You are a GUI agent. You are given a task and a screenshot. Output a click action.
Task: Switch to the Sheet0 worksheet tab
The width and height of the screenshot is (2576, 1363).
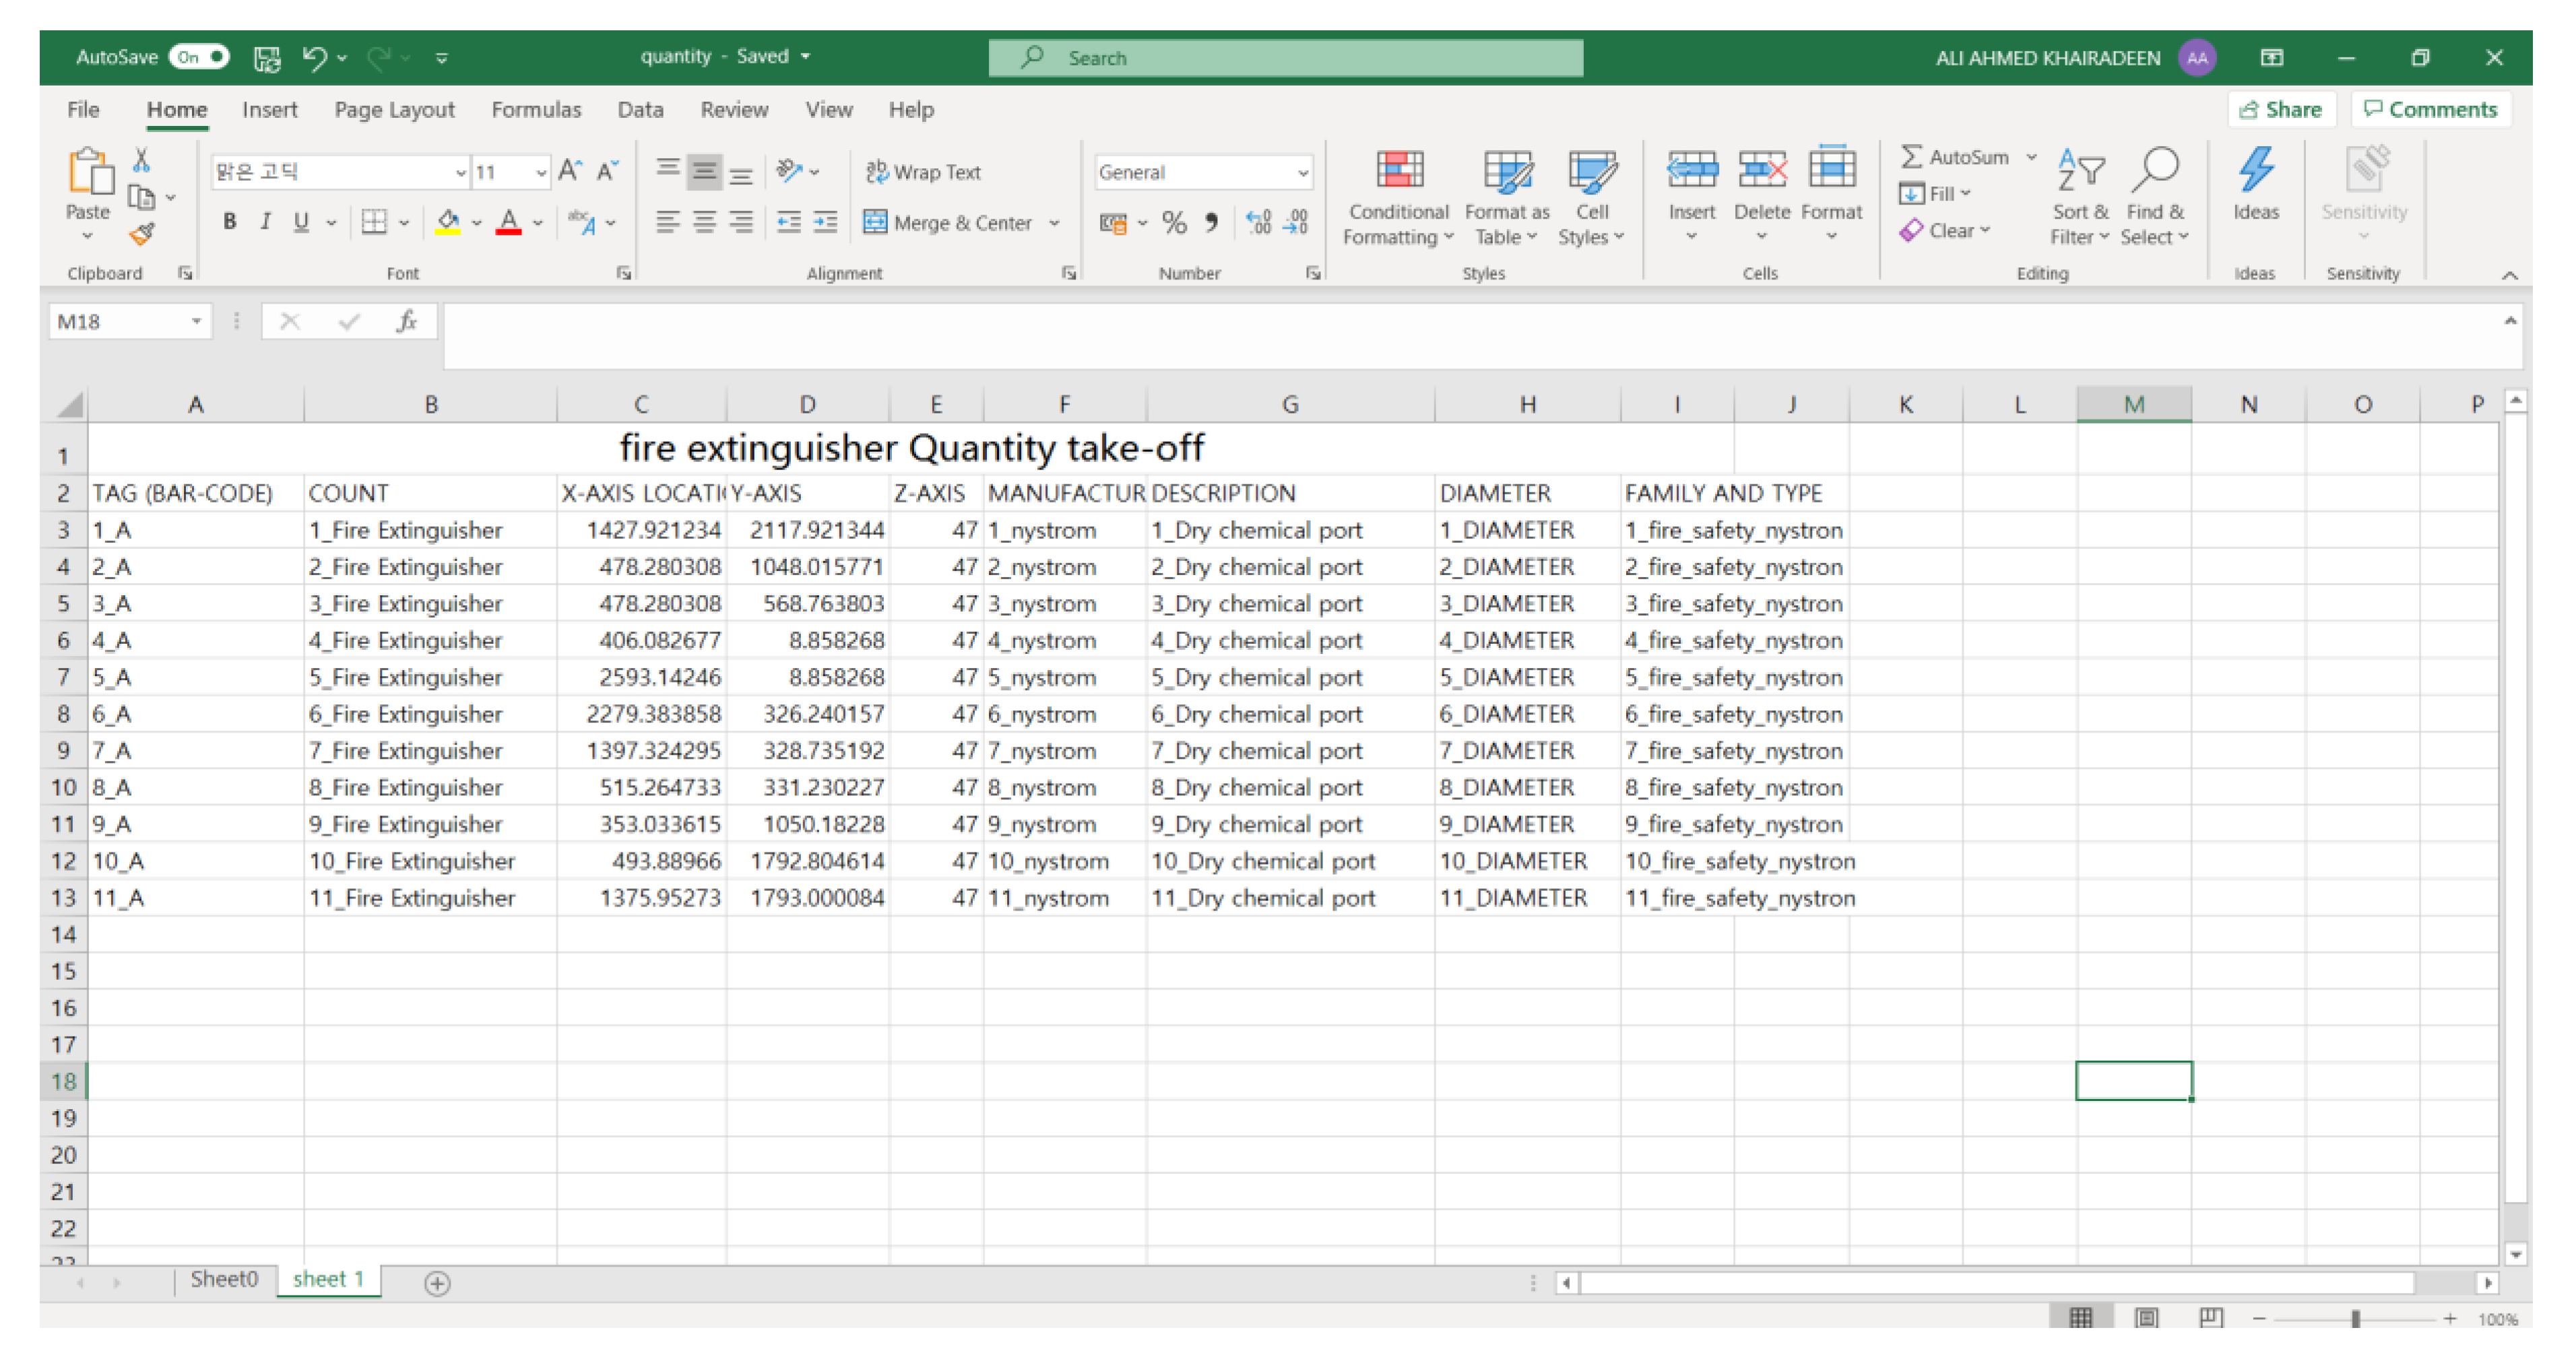[224, 1279]
